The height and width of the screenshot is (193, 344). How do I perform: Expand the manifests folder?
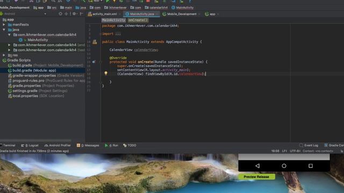click(4, 25)
